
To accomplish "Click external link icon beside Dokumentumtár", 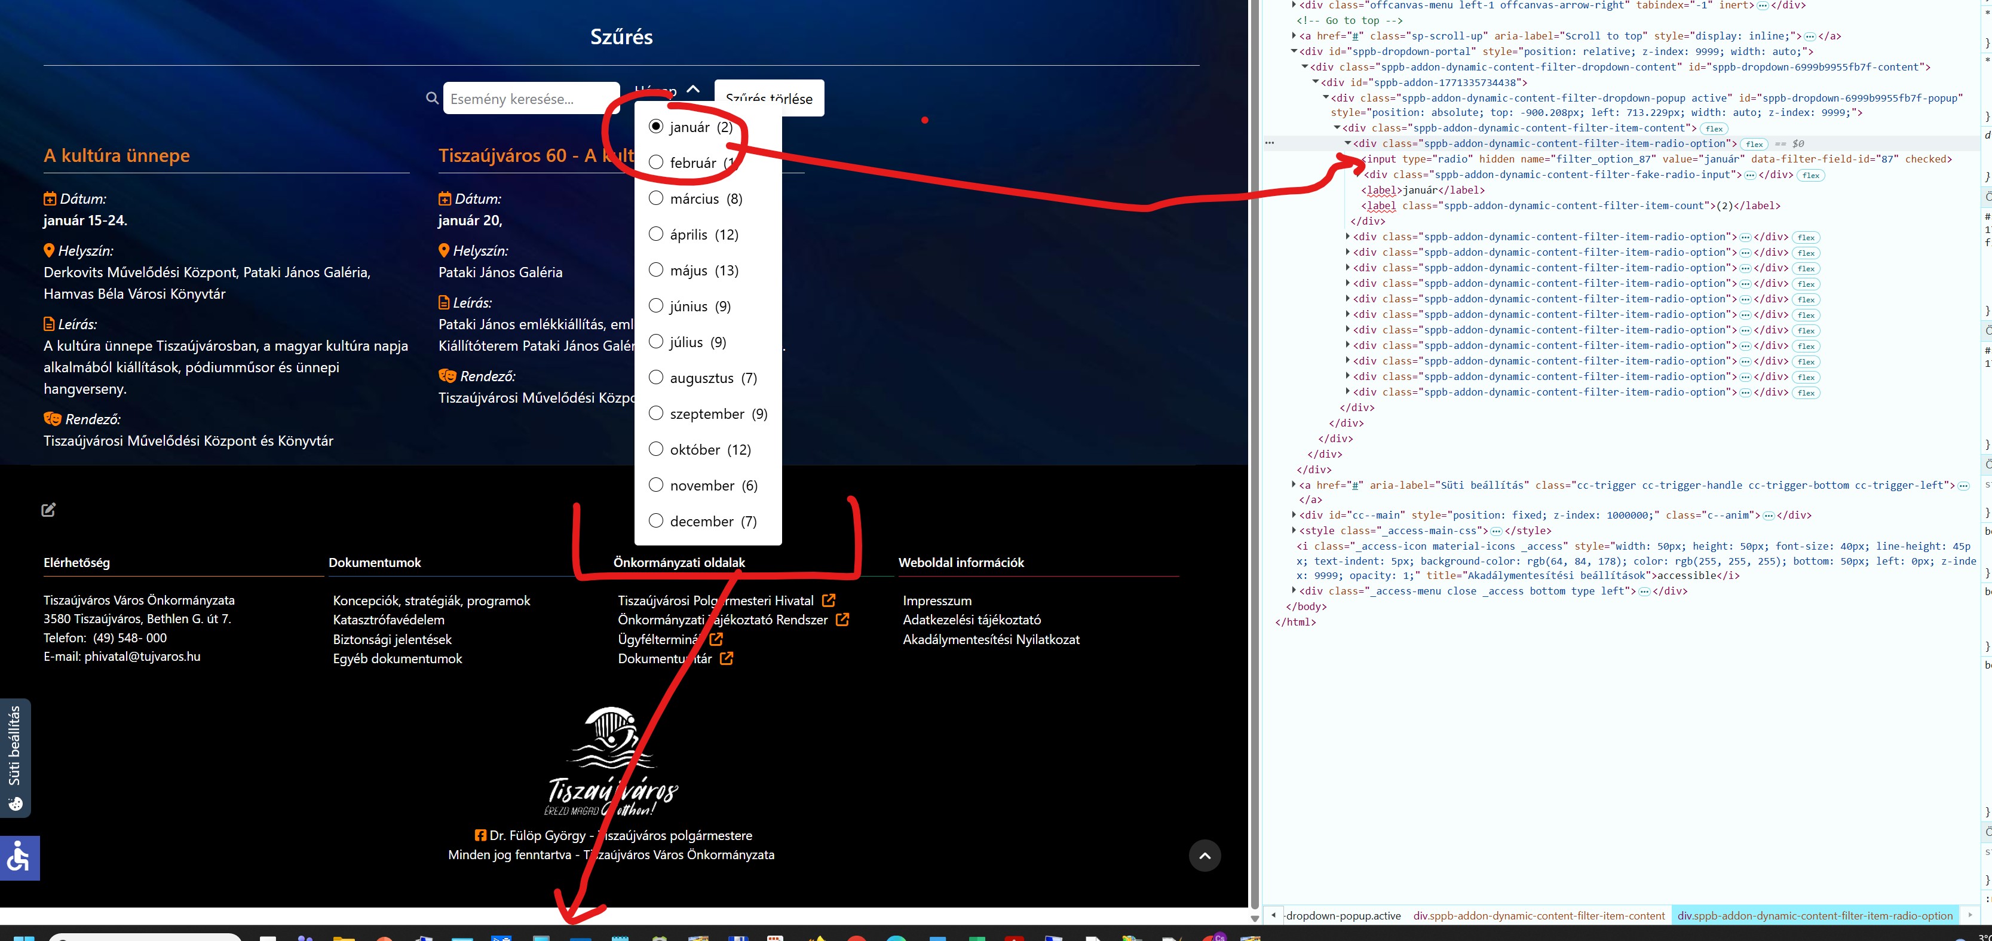I will point(726,659).
